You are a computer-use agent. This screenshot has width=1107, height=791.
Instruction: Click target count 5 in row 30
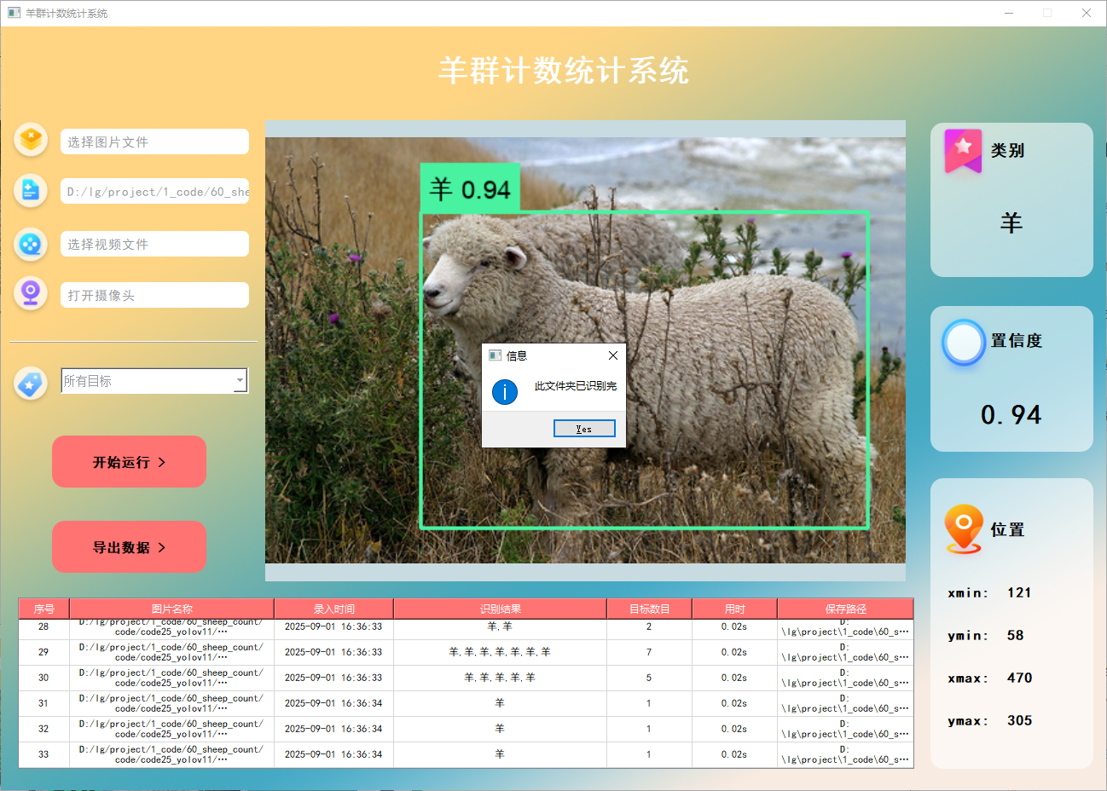pyautogui.click(x=649, y=678)
